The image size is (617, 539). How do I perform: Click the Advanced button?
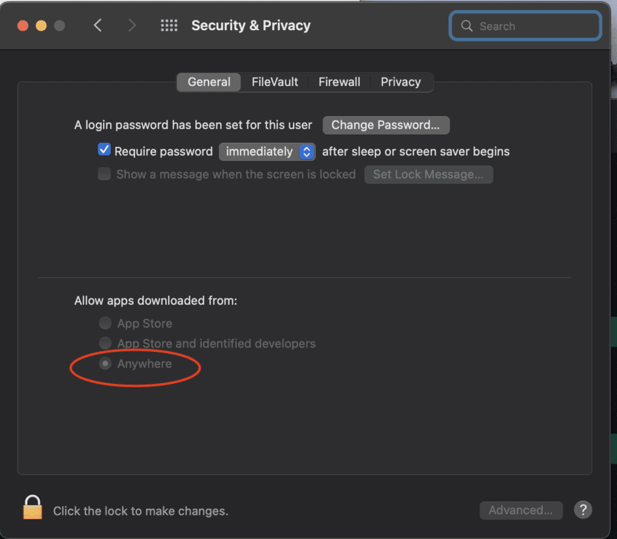coord(521,510)
